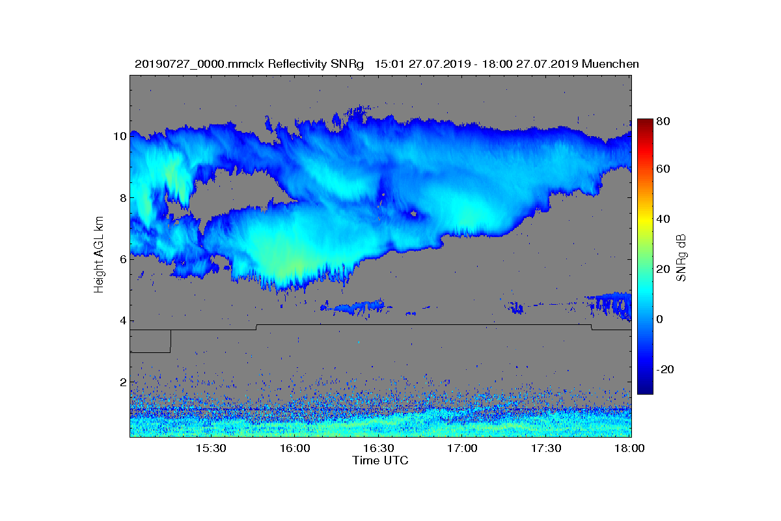
Task: Click the height tick label 4
Action: (x=122, y=320)
